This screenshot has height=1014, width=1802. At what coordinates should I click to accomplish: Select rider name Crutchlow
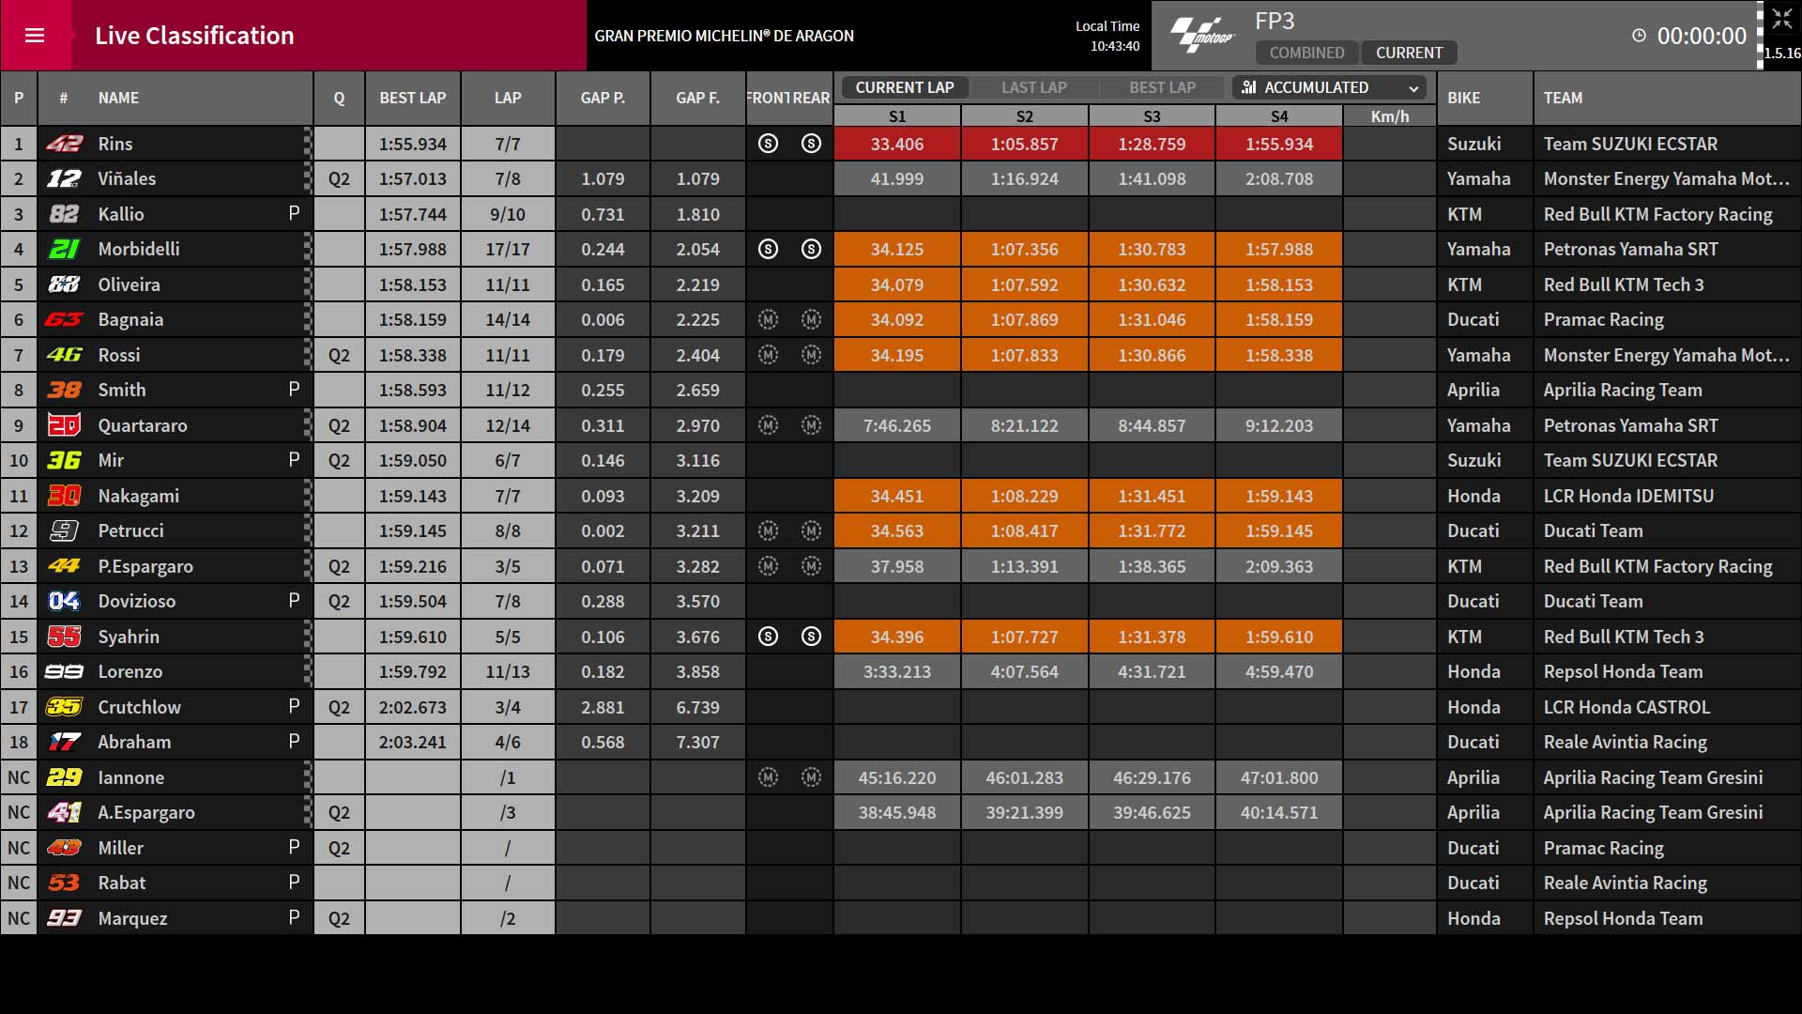[139, 707]
